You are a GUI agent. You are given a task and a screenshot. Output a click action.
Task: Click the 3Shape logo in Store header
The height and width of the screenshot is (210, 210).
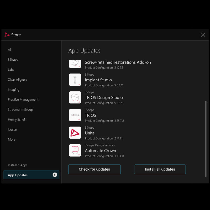tap(7, 35)
